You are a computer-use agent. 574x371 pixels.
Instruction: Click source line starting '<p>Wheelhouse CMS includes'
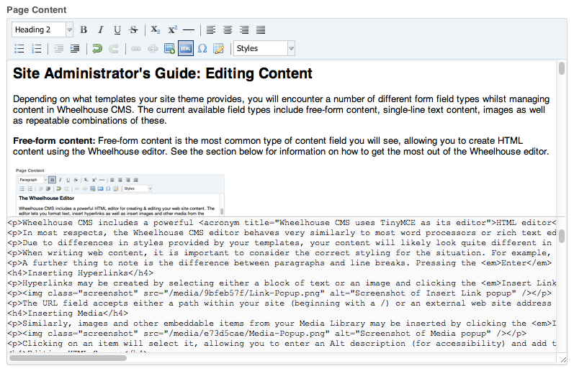(x=282, y=223)
